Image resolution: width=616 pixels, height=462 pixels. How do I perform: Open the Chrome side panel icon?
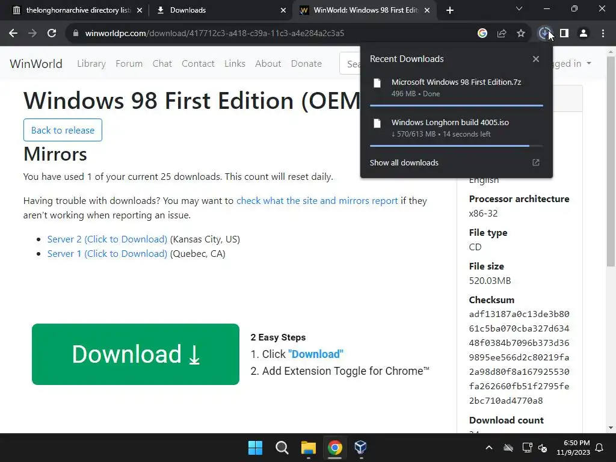pyautogui.click(x=564, y=34)
